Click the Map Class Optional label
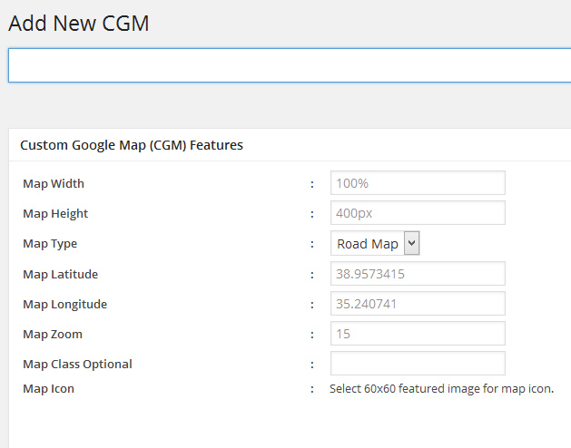The width and height of the screenshot is (571, 448). [x=77, y=364]
